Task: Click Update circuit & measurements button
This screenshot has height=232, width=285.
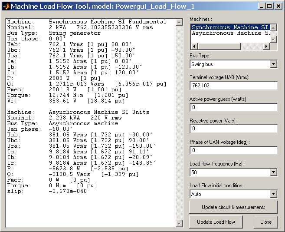Action: 233,207
